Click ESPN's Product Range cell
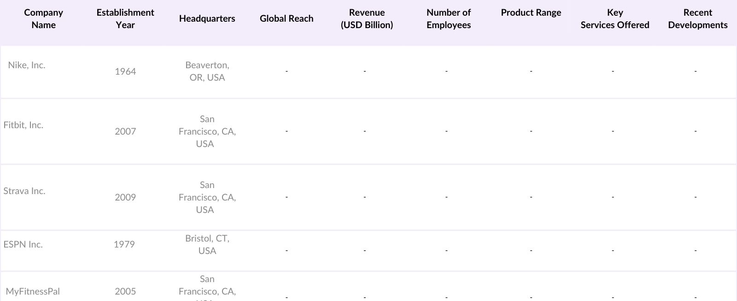 [x=531, y=251]
